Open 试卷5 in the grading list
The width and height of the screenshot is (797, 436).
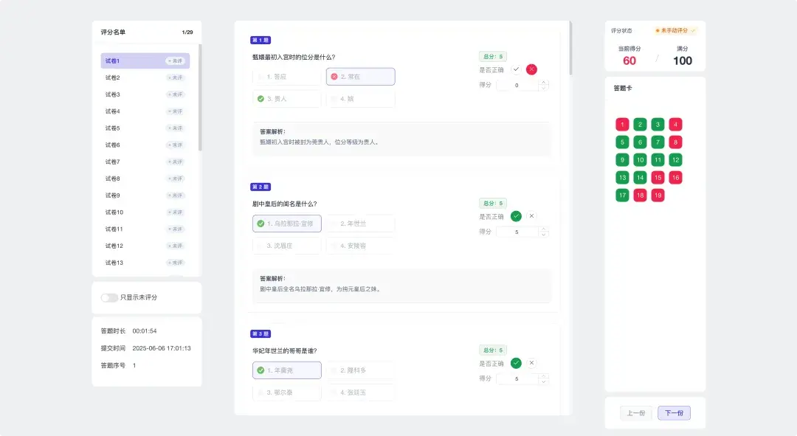click(x=145, y=128)
